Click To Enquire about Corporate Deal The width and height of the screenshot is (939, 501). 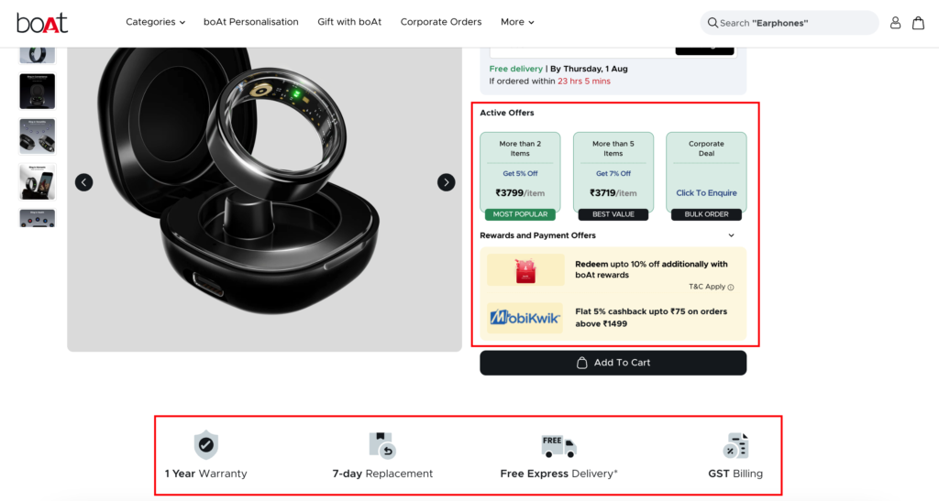(706, 193)
